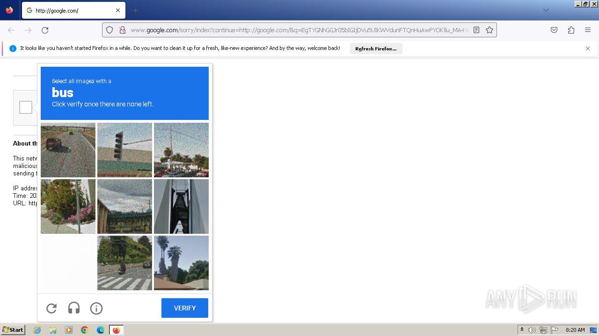This screenshot has width=599, height=336.
Task: Get a new captcha challenge
Action: click(51, 308)
